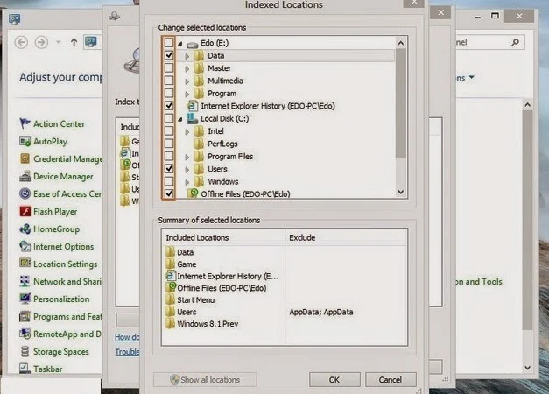This screenshot has height=394, width=549.
Task: Click the Local Disk (C:) drive icon
Action: [x=193, y=118]
